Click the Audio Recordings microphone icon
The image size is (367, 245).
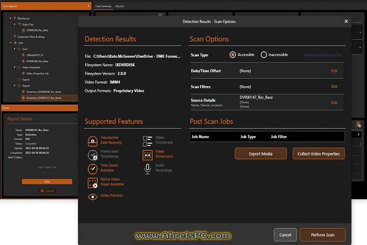click(147, 169)
